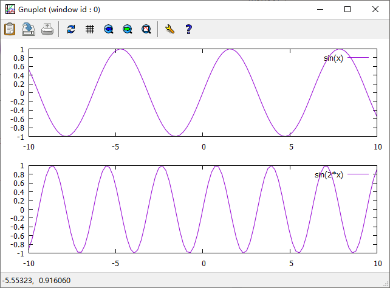The height and width of the screenshot is (288, 390).
Task: Open configuration with the wrench icon
Action: click(170, 29)
